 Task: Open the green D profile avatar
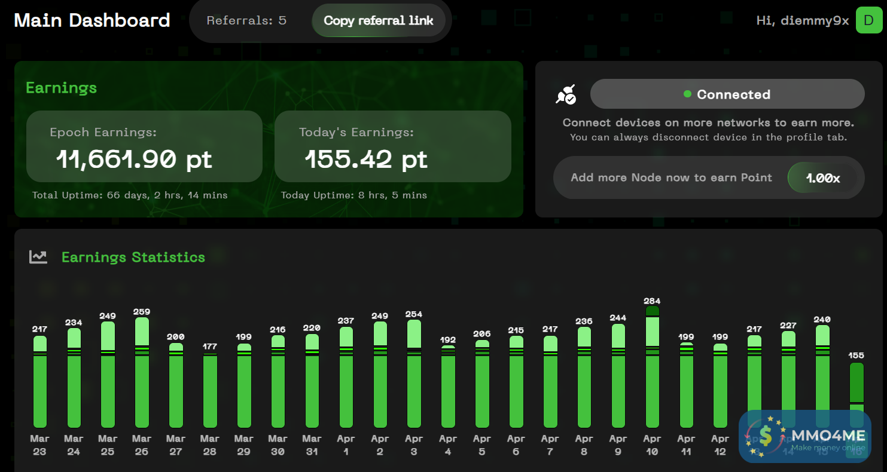click(x=869, y=20)
